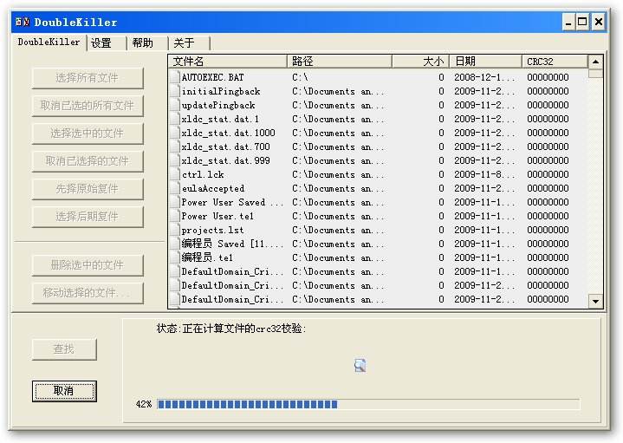Click the 移动选择的文件... button
This screenshot has width=623, height=443.
pyautogui.click(x=88, y=293)
